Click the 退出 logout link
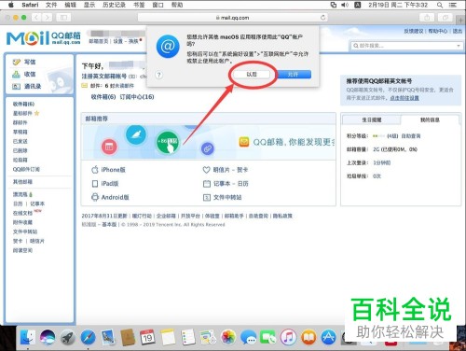This screenshot has width=466, height=351. pyautogui.click(x=458, y=31)
